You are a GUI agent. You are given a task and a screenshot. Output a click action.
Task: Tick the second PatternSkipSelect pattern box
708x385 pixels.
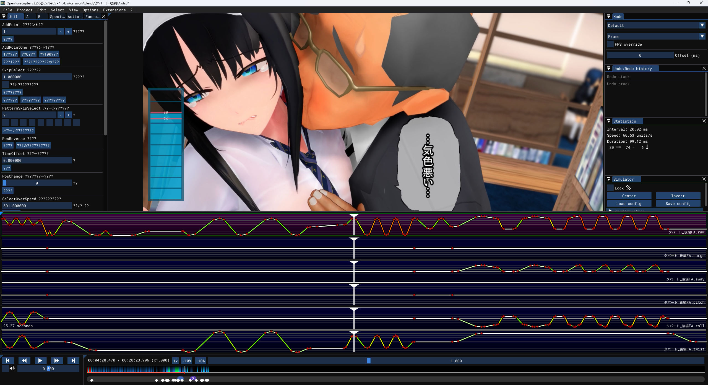[14, 123]
